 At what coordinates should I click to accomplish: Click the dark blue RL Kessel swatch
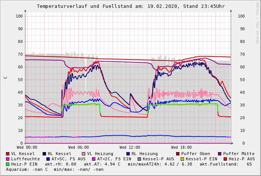44,154
